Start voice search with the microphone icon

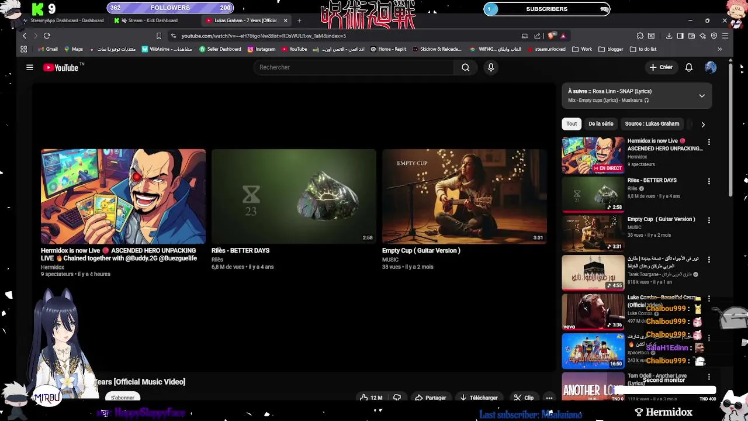(x=491, y=67)
